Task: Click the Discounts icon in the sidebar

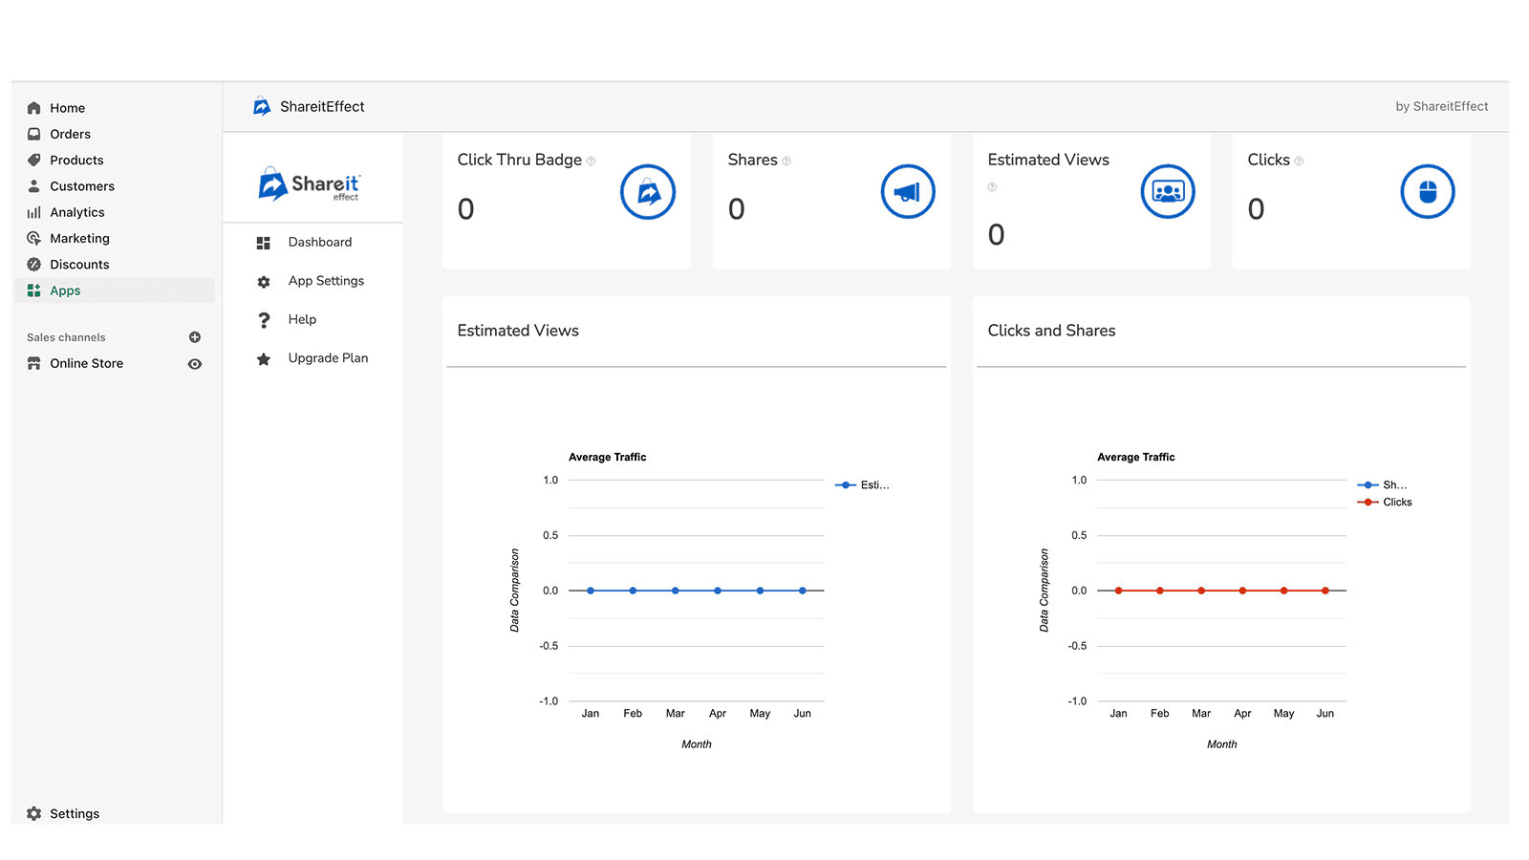Action: click(x=33, y=264)
